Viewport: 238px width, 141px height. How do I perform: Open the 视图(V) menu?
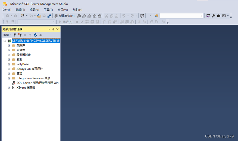(x=34, y=10)
